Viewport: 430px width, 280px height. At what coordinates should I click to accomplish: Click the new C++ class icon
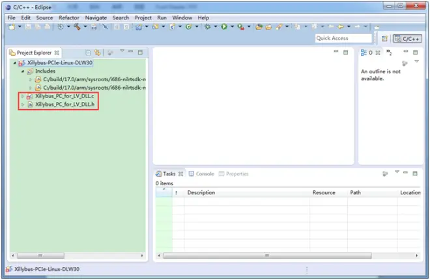click(188, 27)
